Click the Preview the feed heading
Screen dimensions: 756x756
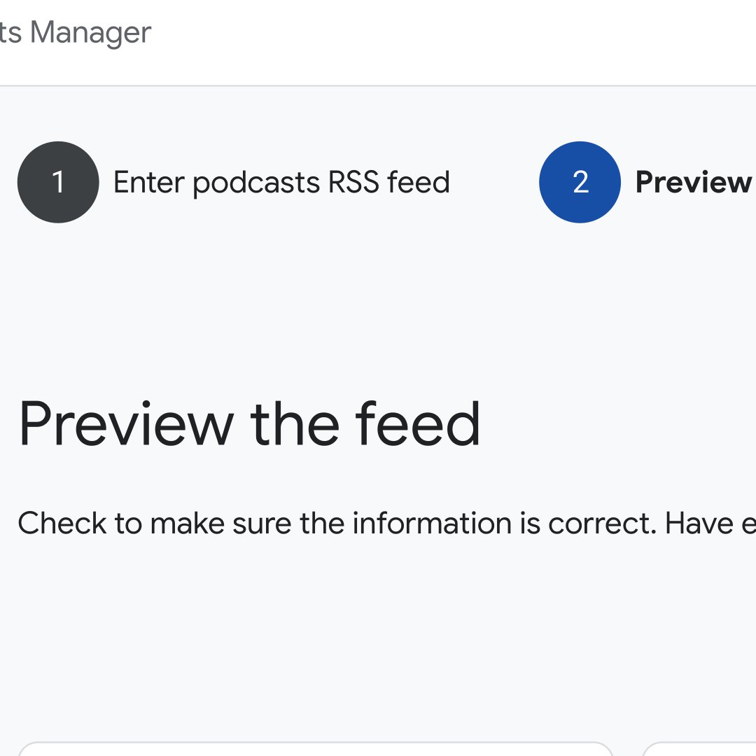point(248,425)
